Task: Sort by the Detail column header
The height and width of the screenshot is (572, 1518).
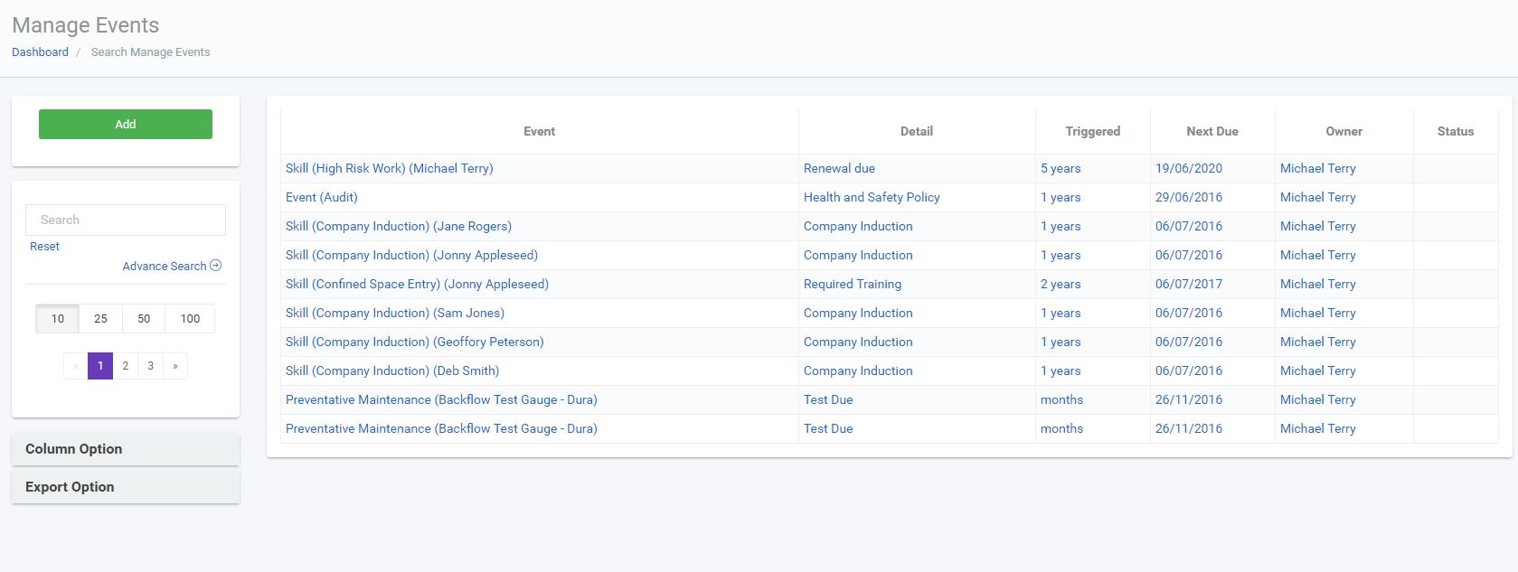Action: coord(917,131)
